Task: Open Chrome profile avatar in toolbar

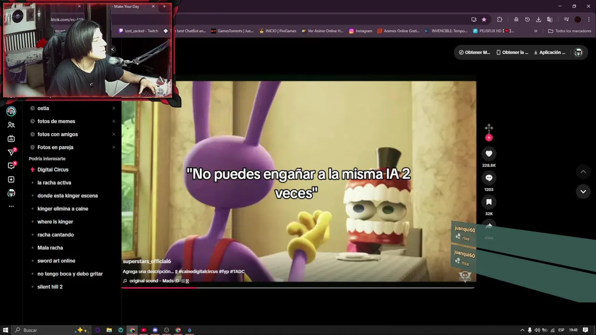Action: 578,20
